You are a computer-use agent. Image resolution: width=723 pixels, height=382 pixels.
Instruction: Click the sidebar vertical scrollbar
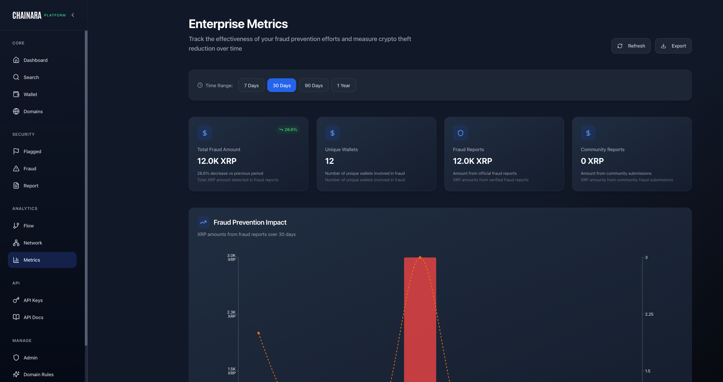(x=86, y=188)
